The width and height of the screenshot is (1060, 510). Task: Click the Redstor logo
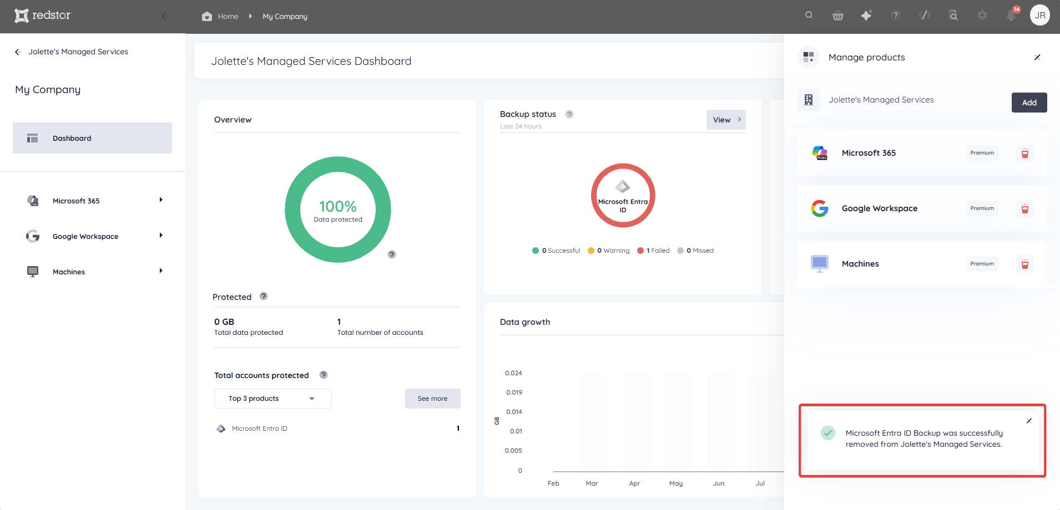point(43,16)
